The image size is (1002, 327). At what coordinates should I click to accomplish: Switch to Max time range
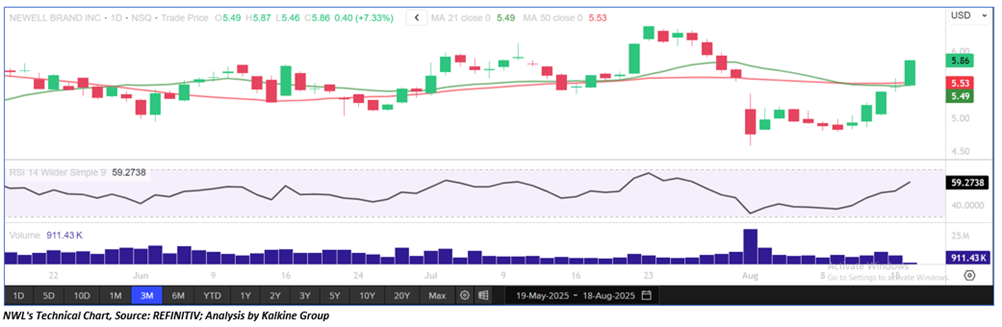pyautogui.click(x=437, y=296)
